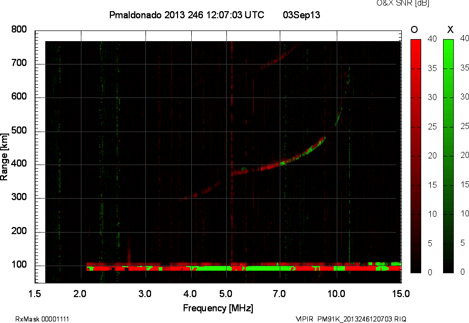Click the 5.0 MHz frequency tick label

[225, 294]
